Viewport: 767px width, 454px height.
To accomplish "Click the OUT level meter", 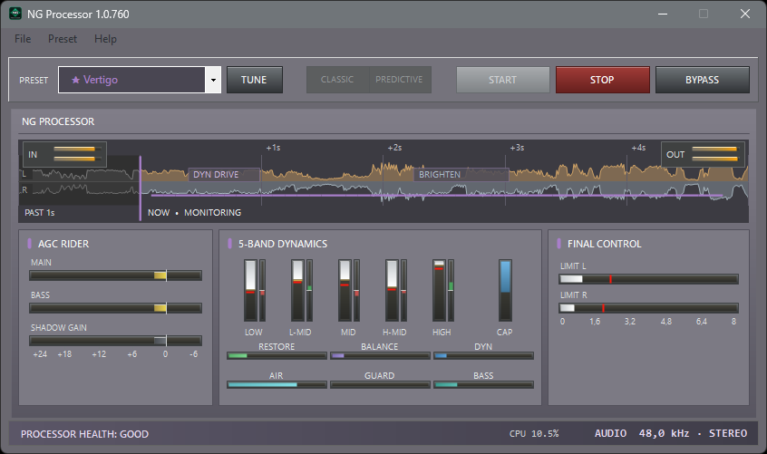I will (x=703, y=154).
